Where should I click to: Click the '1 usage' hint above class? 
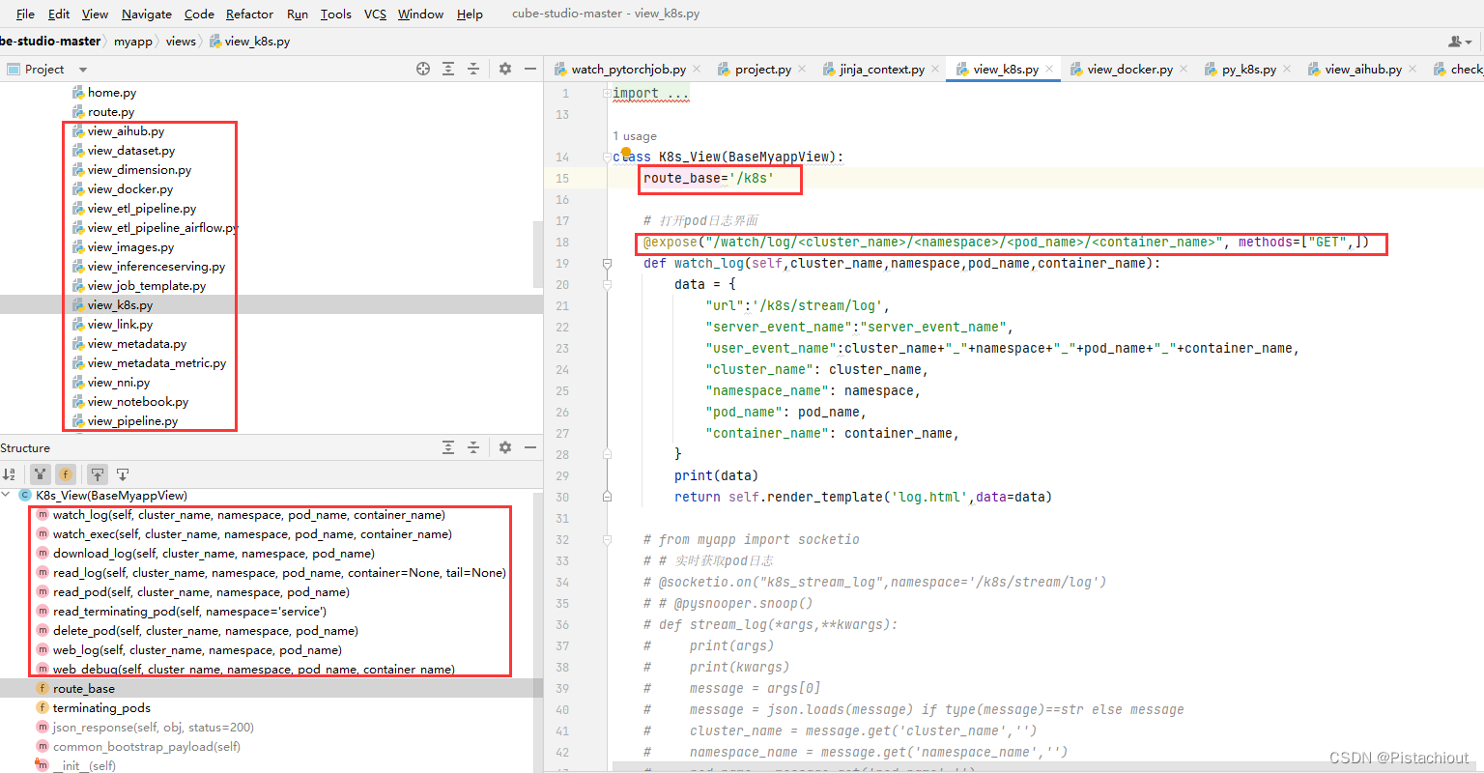tap(635, 136)
